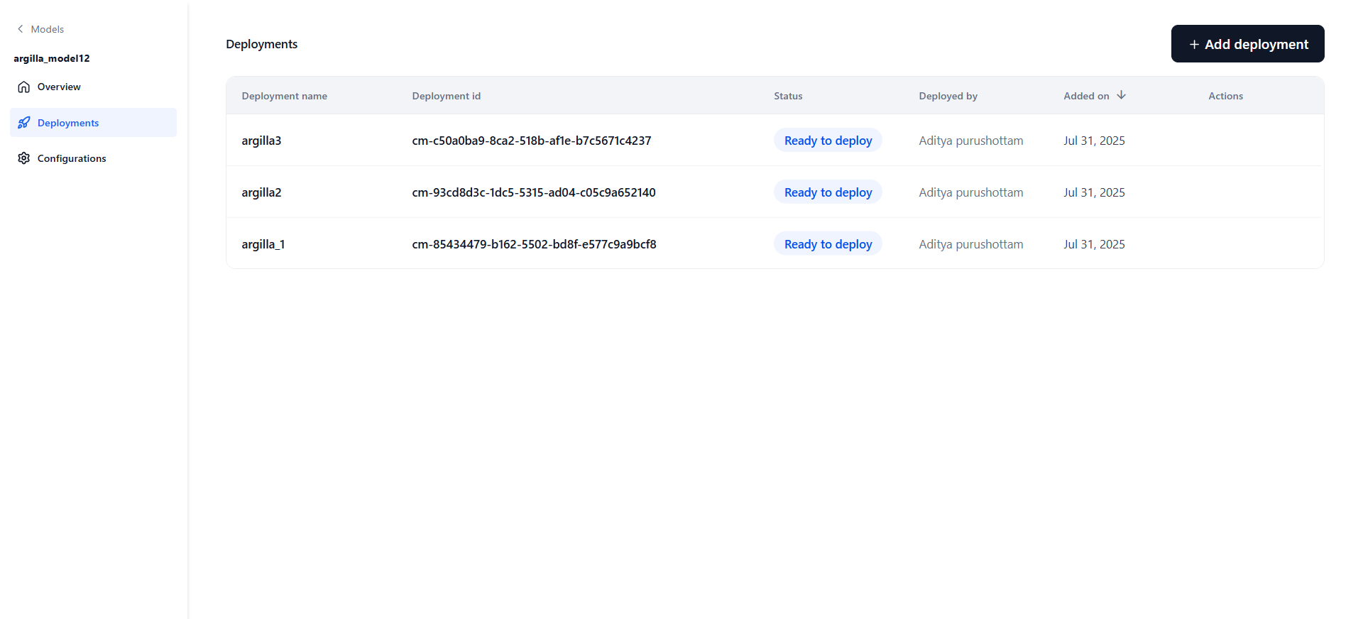Open the Configurations menu item

coord(72,158)
